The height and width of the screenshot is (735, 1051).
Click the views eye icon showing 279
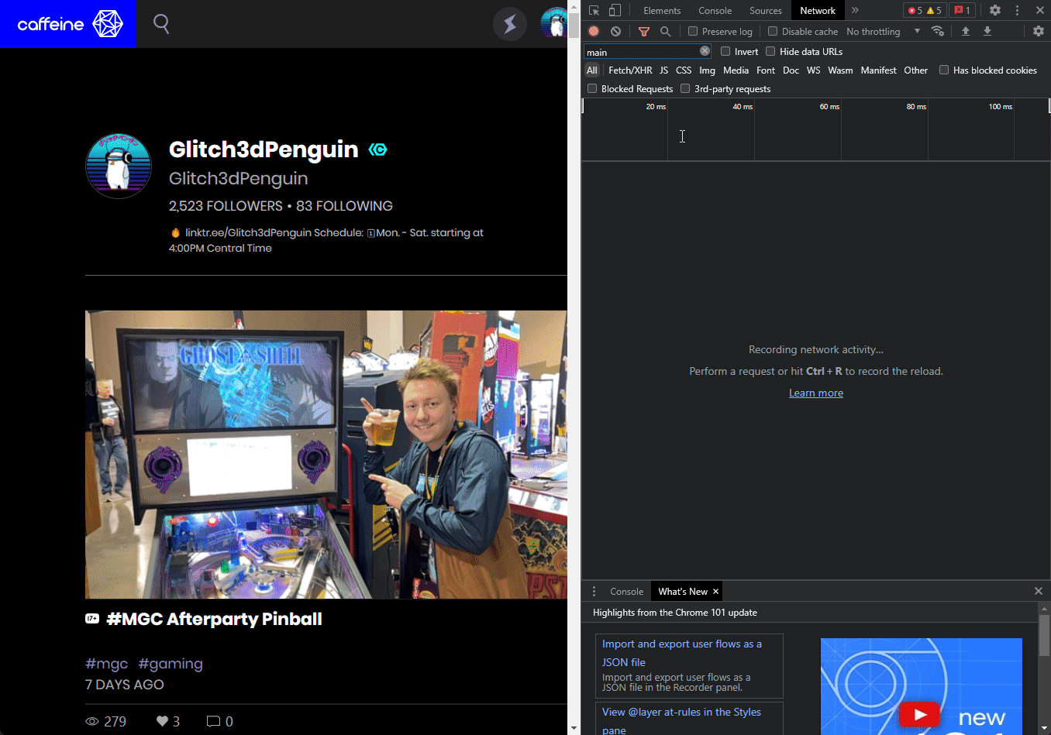point(92,721)
